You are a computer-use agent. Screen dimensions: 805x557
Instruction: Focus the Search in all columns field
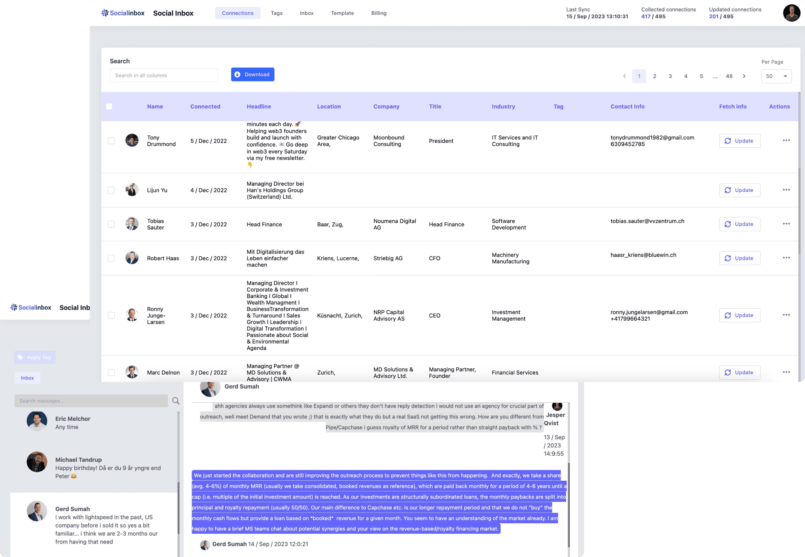(164, 75)
